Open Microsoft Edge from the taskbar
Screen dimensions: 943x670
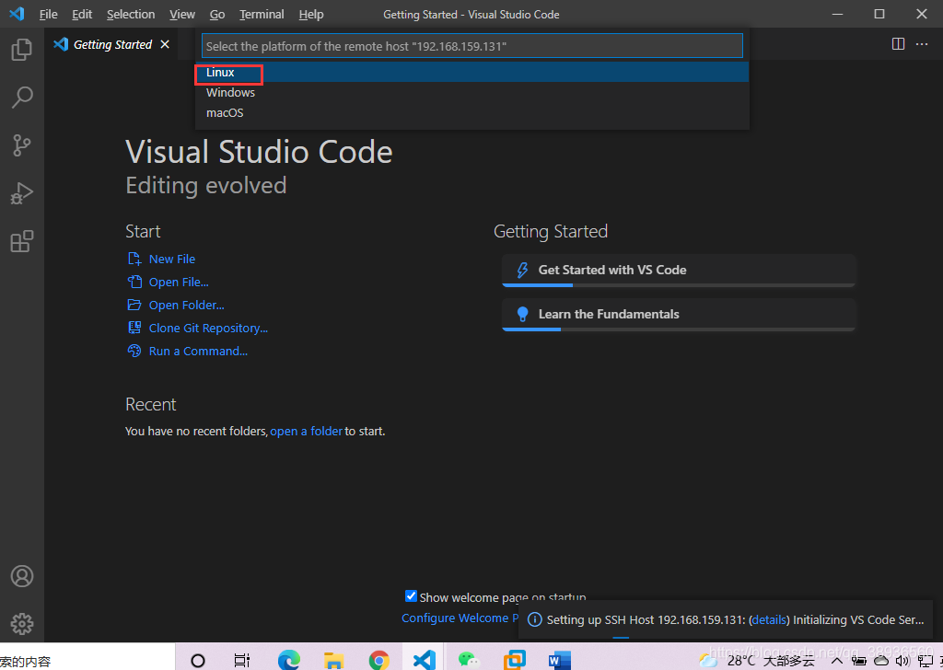click(289, 661)
